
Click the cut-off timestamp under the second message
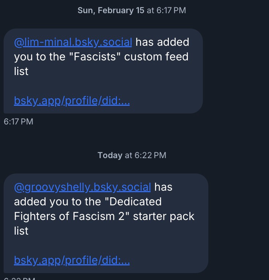click(18, 278)
